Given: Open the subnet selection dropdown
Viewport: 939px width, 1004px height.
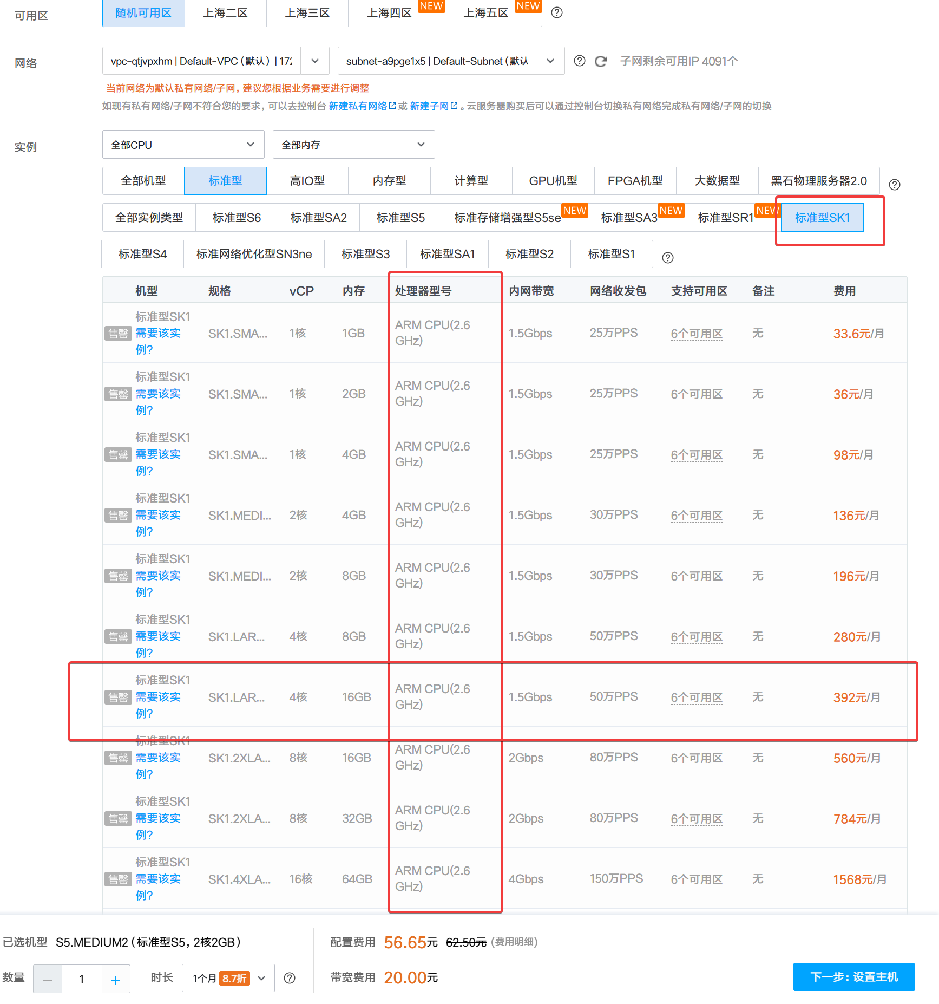Looking at the screenshot, I should [451, 61].
